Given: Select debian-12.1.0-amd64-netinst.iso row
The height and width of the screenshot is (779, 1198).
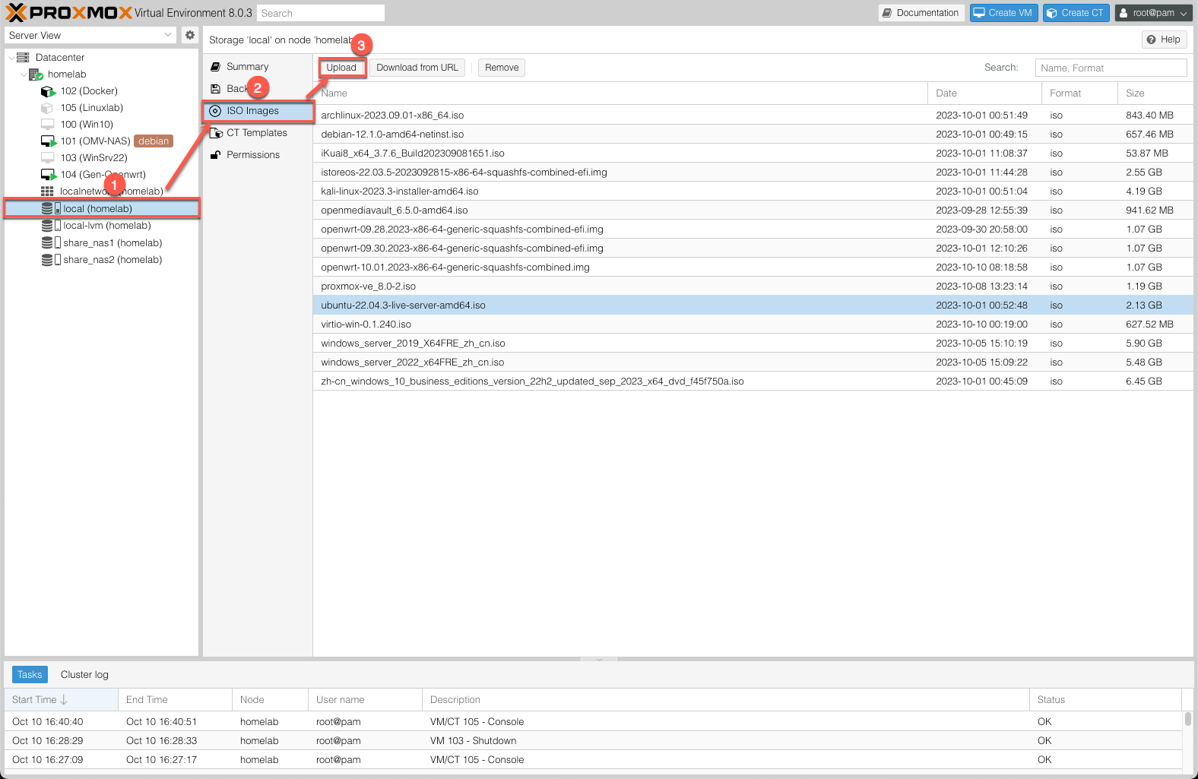Looking at the screenshot, I should tap(753, 135).
